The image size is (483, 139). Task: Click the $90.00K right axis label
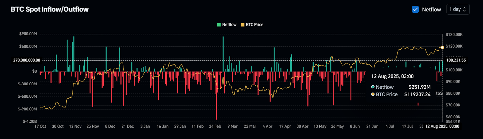tap(453, 82)
